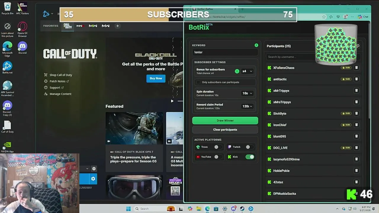
Task: Disable Kick platform toggle
Action: [x=250, y=157]
